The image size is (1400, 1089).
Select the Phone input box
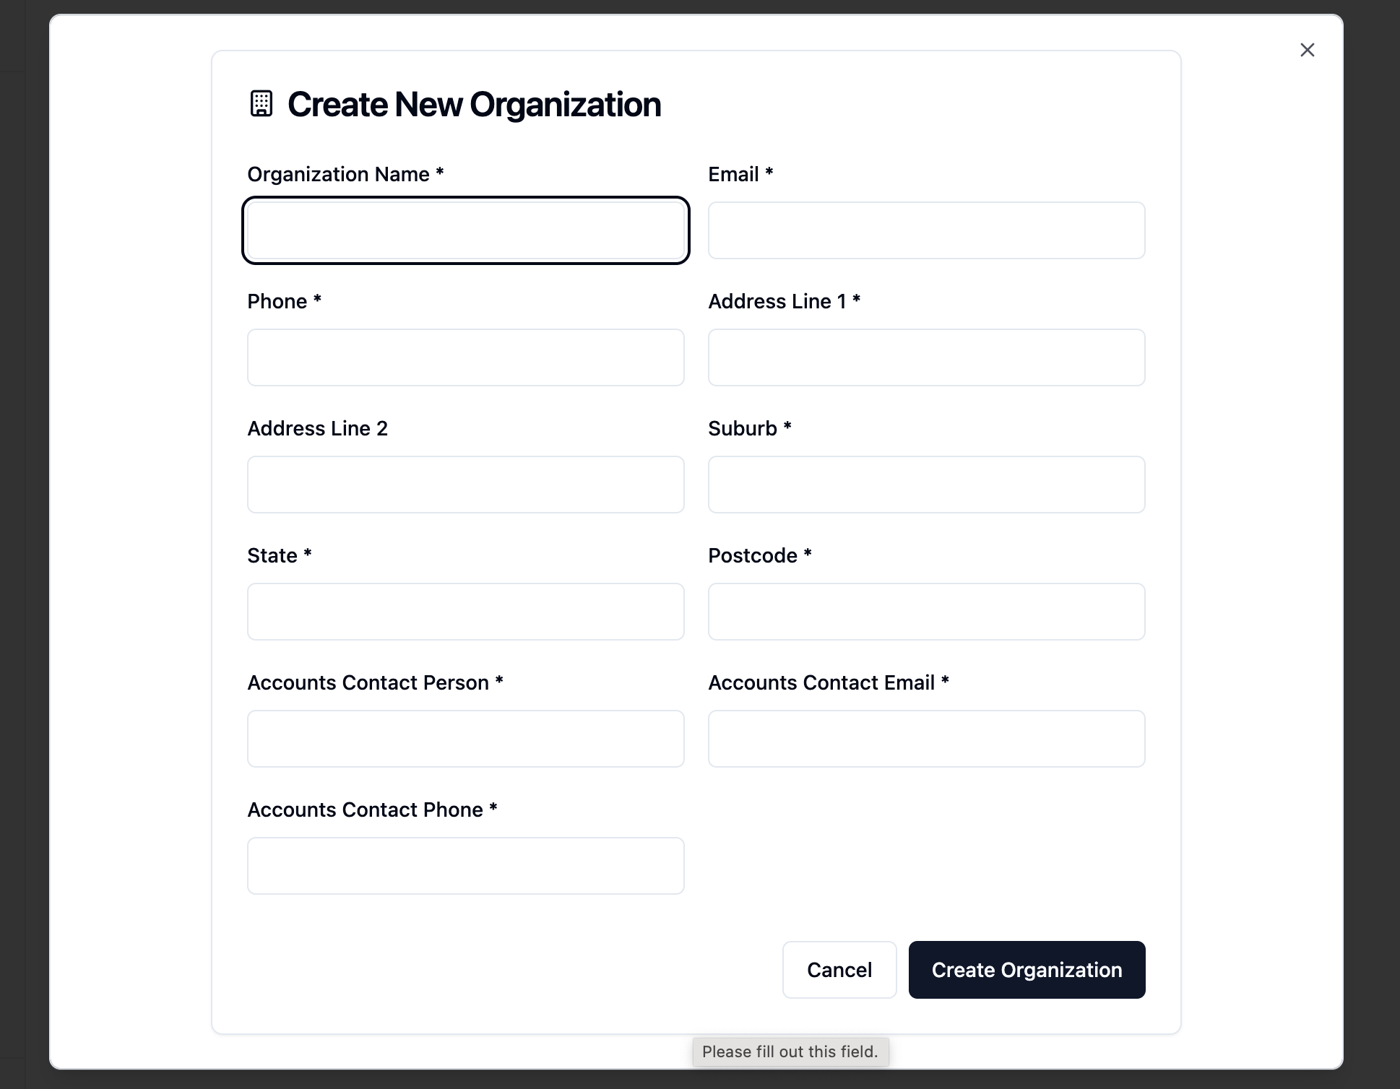click(465, 357)
